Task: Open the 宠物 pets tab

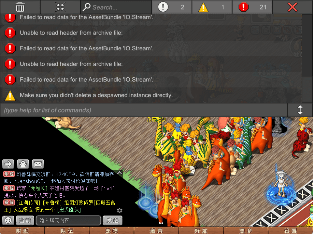Action: click(111, 230)
